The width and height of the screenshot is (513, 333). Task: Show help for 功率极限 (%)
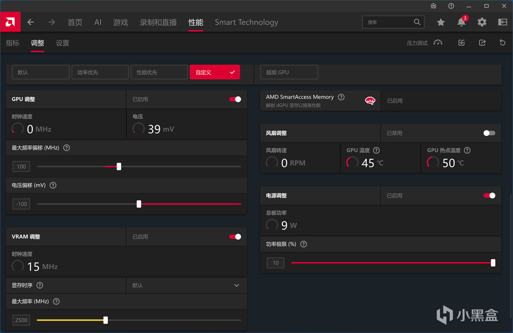[303, 244]
